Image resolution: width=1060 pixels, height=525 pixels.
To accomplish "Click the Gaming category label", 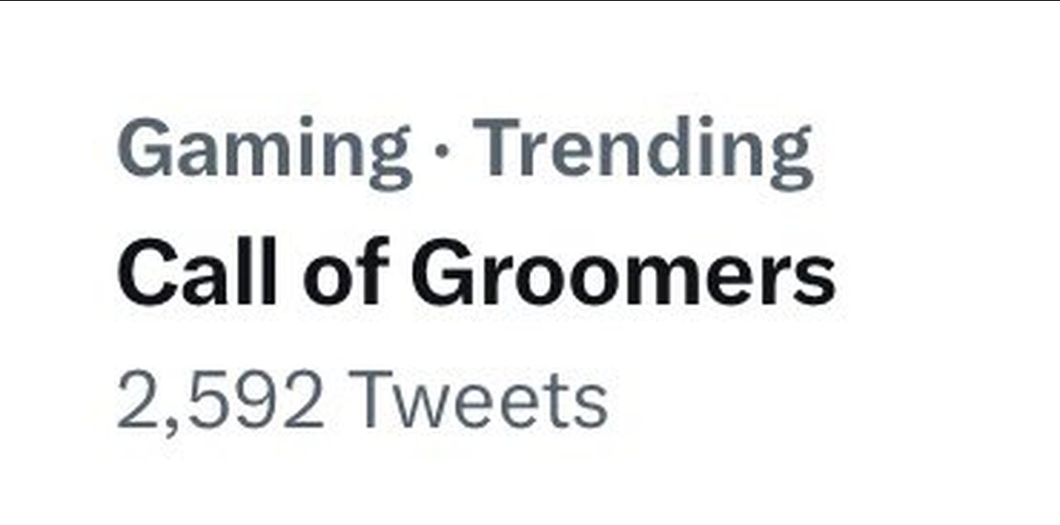I will tap(264, 150).
